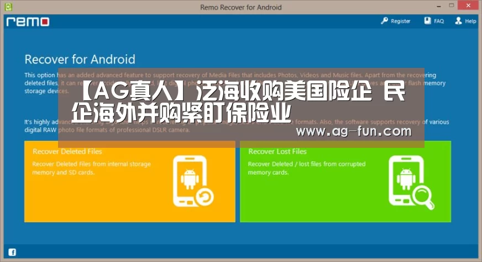Viewport: 482px width, 262px height.
Task: Click the 'Recover Deleted Files' title text
Action: (x=67, y=151)
